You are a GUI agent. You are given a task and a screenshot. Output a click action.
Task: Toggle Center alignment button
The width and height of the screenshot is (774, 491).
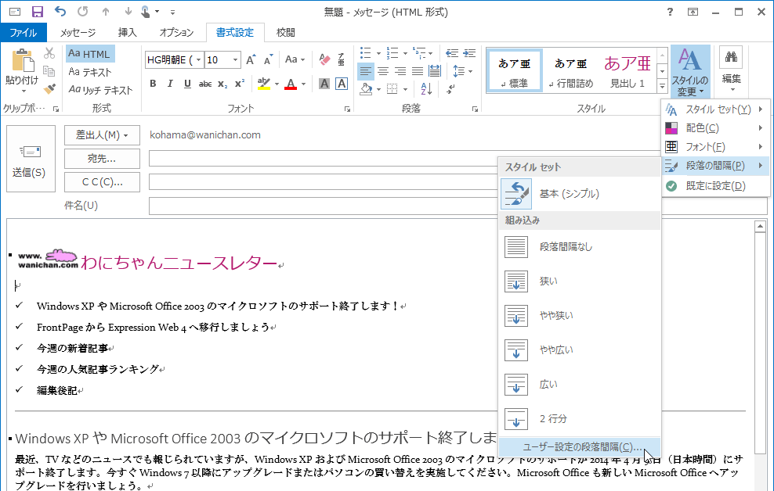pos(383,71)
